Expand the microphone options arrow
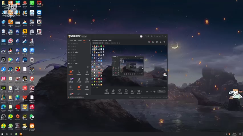 [135, 91]
